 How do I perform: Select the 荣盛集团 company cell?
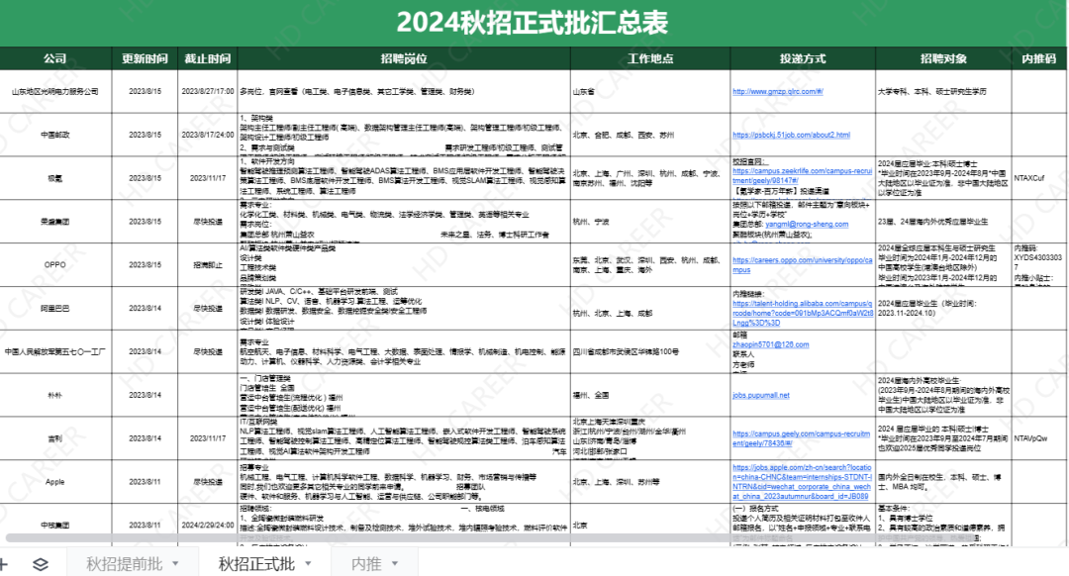pos(55,222)
